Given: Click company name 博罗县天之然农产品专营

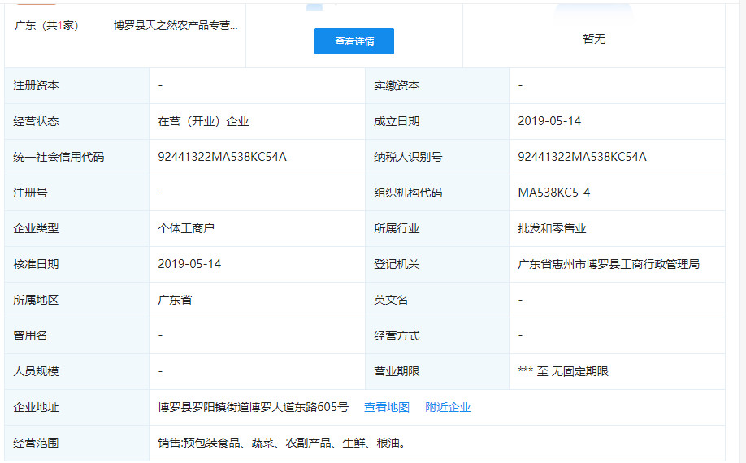Looking at the screenshot, I should (176, 25).
